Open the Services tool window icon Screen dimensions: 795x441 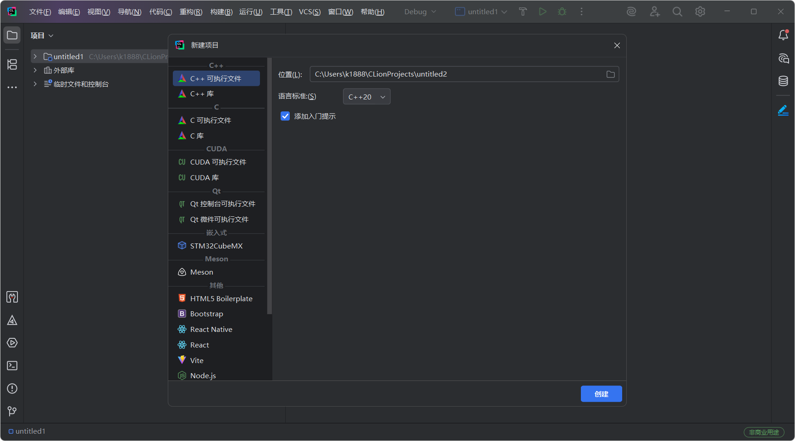[x=12, y=343]
